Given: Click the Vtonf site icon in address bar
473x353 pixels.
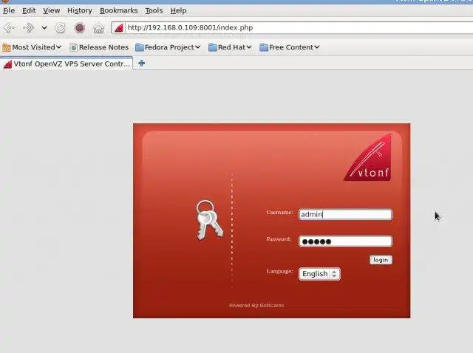Looking at the screenshot, I should coord(119,28).
